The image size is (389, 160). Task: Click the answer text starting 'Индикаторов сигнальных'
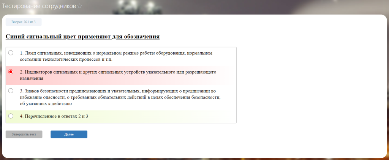[x=118, y=72]
